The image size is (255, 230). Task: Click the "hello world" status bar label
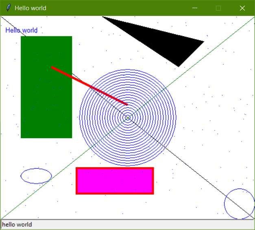click(x=17, y=225)
